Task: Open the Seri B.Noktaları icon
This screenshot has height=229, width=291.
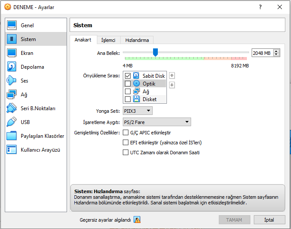Action: (12, 108)
